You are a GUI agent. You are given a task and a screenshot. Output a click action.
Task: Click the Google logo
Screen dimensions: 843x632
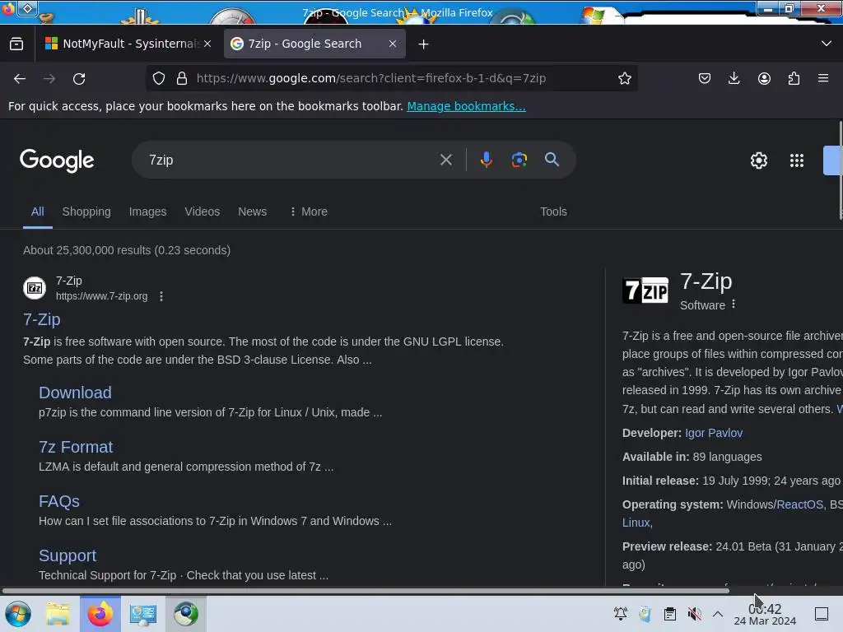[57, 160]
